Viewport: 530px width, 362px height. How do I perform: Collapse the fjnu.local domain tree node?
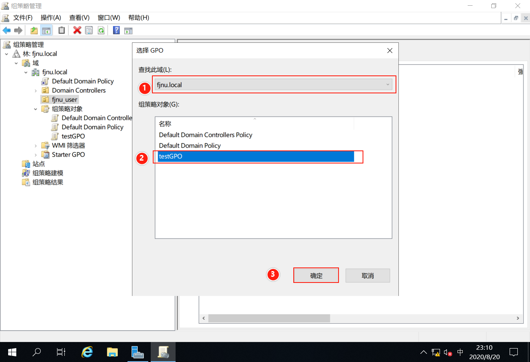tap(26, 72)
